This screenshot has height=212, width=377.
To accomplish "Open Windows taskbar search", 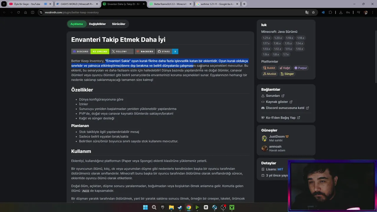I will point(154,207).
